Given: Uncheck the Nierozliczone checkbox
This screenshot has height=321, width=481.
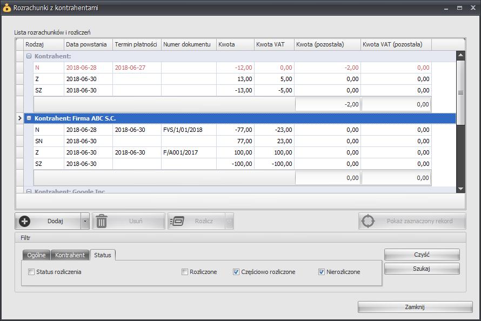Looking at the screenshot, I should [321, 272].
